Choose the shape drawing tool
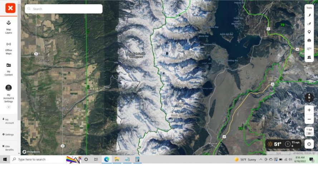 (x=309, y=23)
